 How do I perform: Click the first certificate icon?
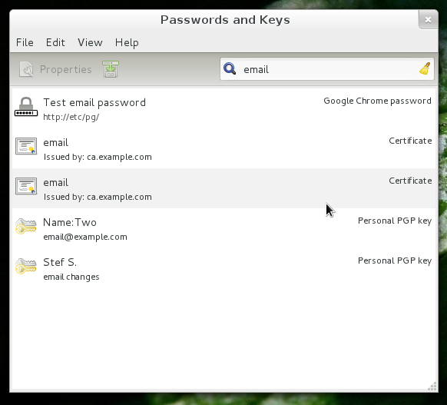coord(26,146)
